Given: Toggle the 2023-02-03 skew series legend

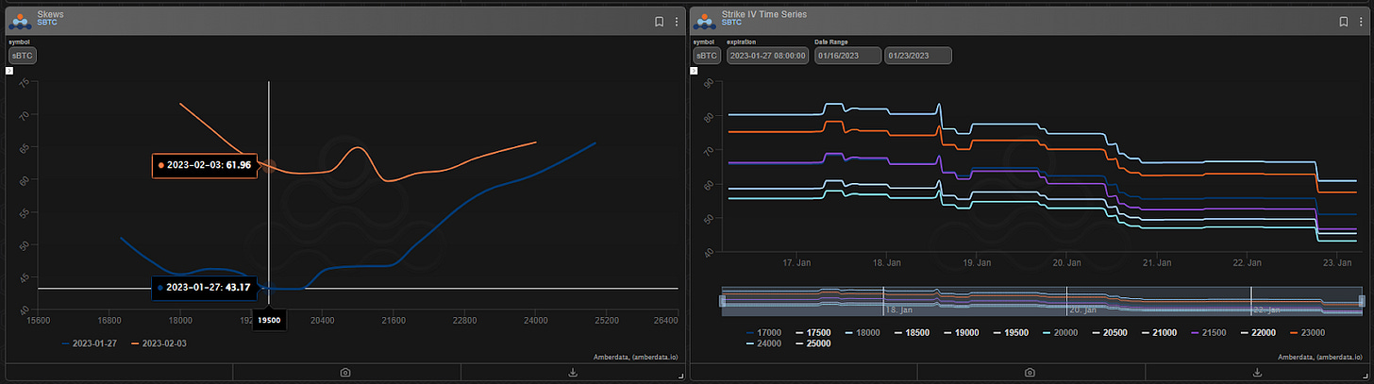Looking at the screenshot, I should click(159, 342).
